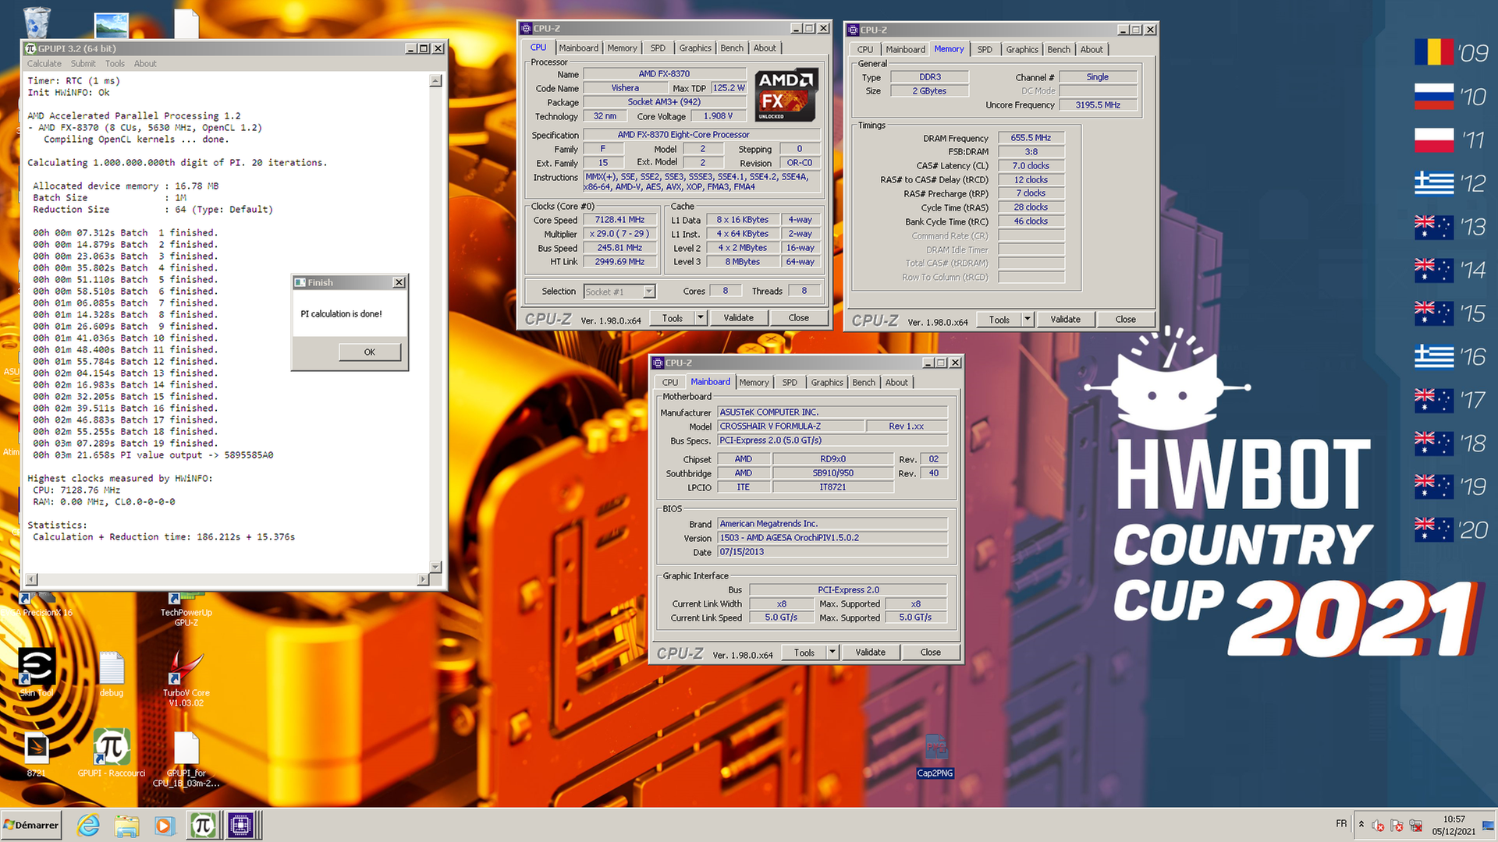Open Bench tab in CPU tab window
Viewport: 1498px width, 842px height.
pos(731,48)
